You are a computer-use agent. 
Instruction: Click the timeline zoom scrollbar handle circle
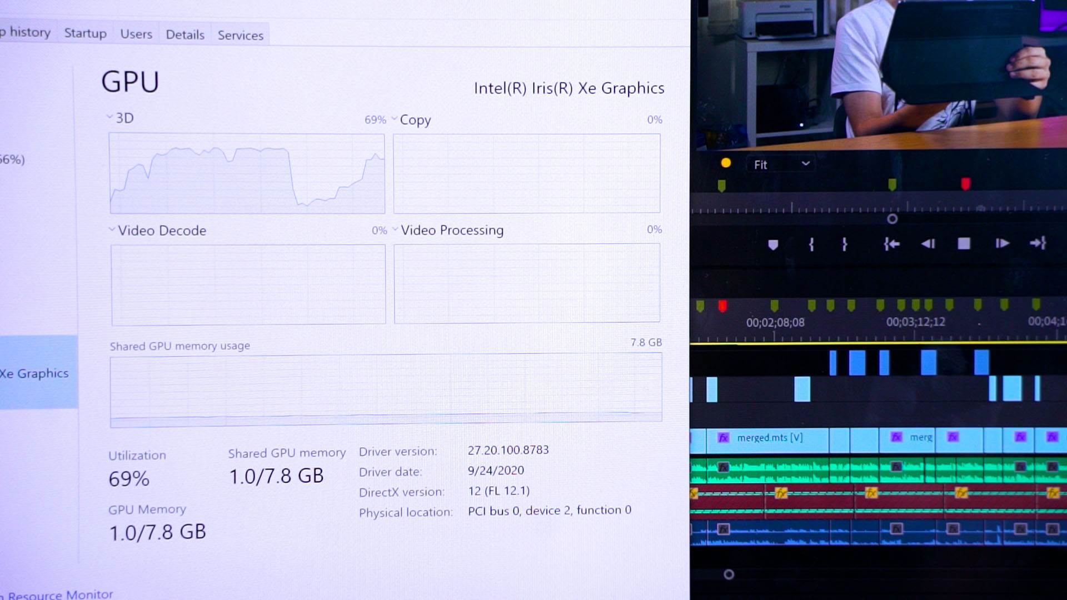[729, 574]
